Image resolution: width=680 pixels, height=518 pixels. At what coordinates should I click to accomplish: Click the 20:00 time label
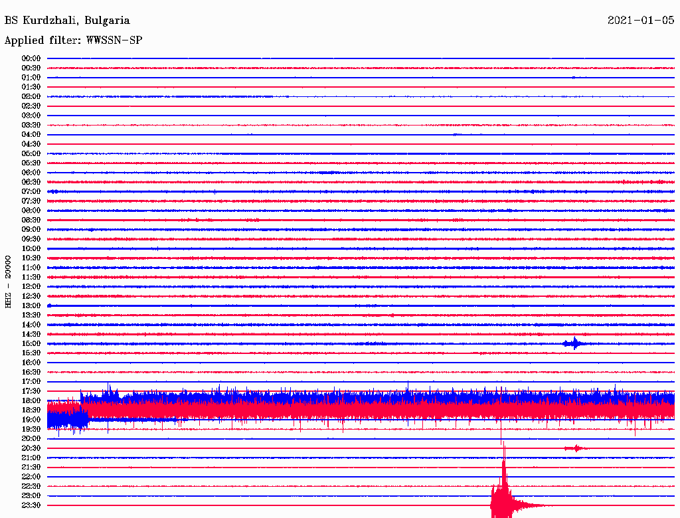click(x=31, y=438)
